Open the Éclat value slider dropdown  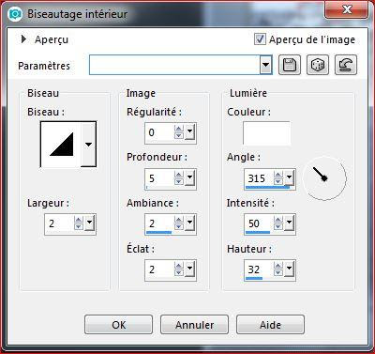pyautogui.click(x=189, y=269)
